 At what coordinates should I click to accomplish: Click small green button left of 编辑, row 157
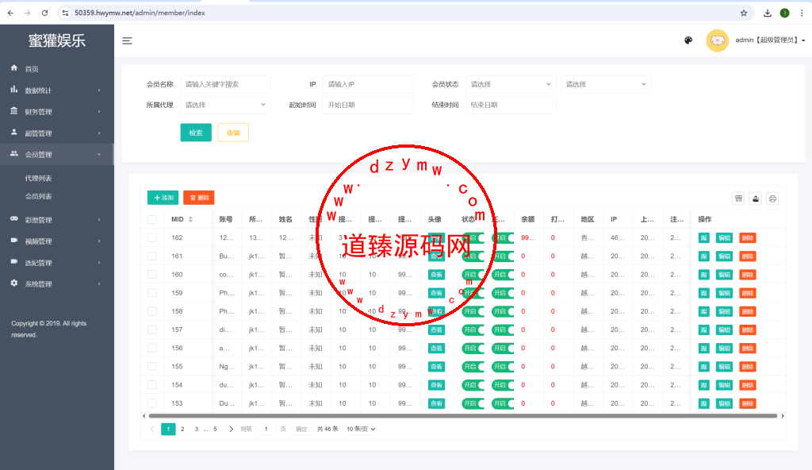click(x=704, y=330)
